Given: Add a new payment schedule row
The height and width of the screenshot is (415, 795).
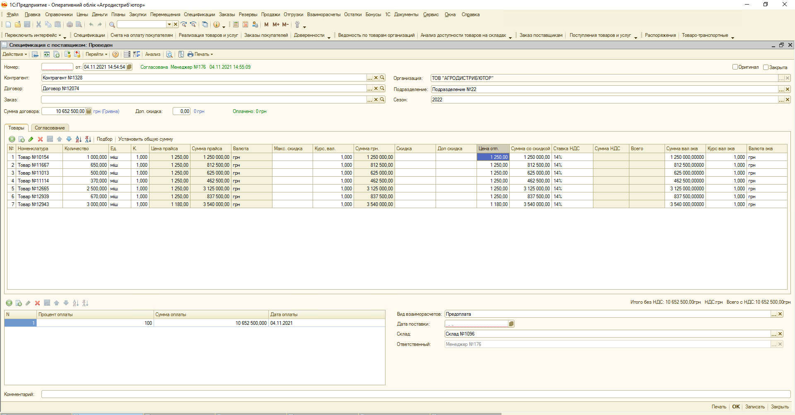Looking at the screenshot, I should (9, 303).
